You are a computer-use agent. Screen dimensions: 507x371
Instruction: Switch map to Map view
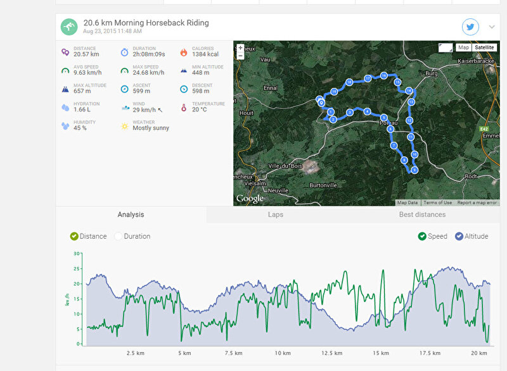[463, 47]
